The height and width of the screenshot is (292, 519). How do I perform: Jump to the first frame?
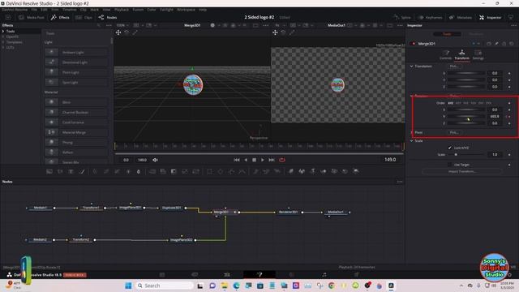[237, 160]
